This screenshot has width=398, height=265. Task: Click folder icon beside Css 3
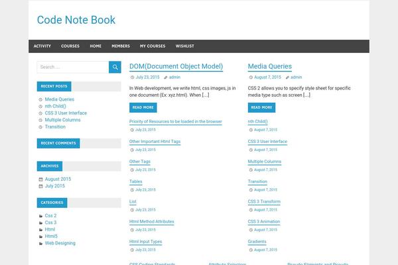40,223
